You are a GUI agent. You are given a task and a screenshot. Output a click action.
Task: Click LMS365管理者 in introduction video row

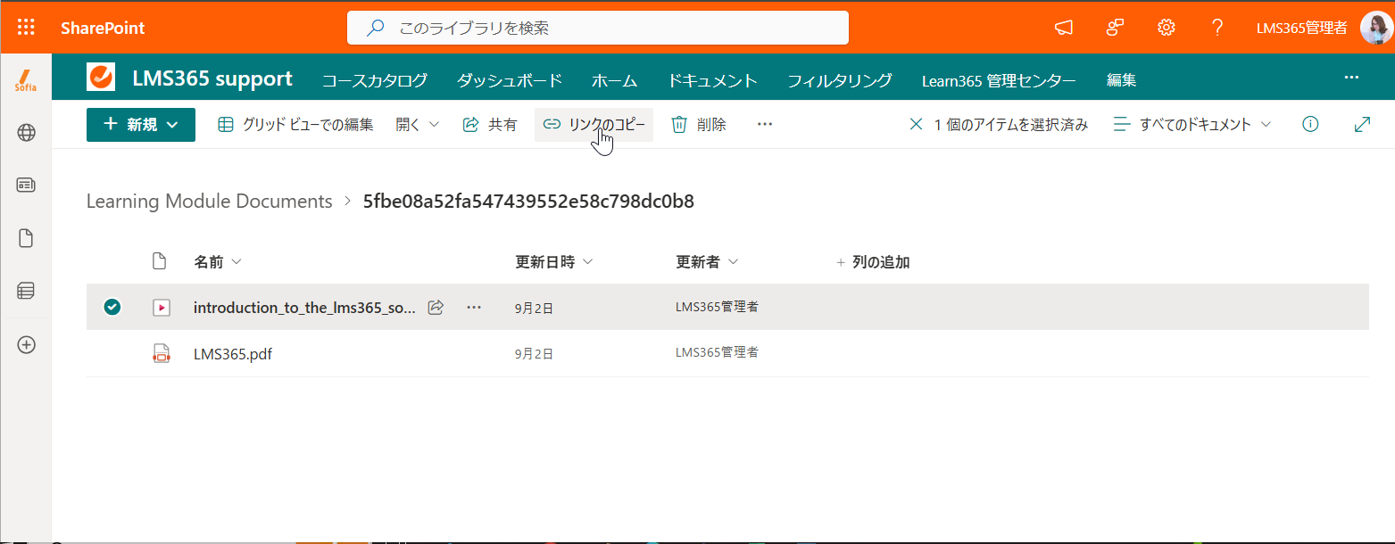[x=717, y=307]
